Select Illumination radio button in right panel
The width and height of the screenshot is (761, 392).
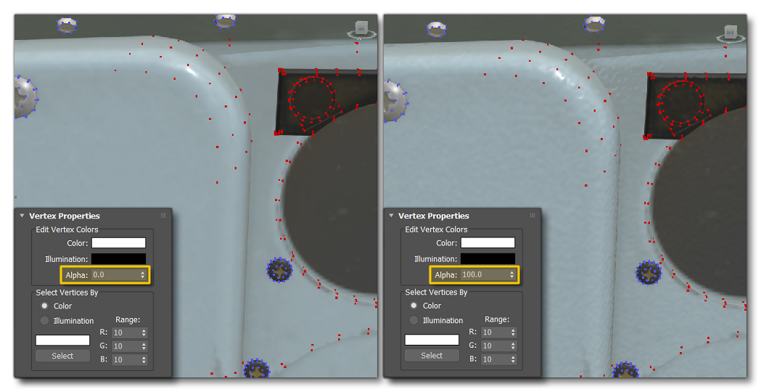(x=414, y=320)
